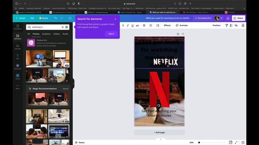
Task: Open the help question mark icon
Action: (243, 143)
